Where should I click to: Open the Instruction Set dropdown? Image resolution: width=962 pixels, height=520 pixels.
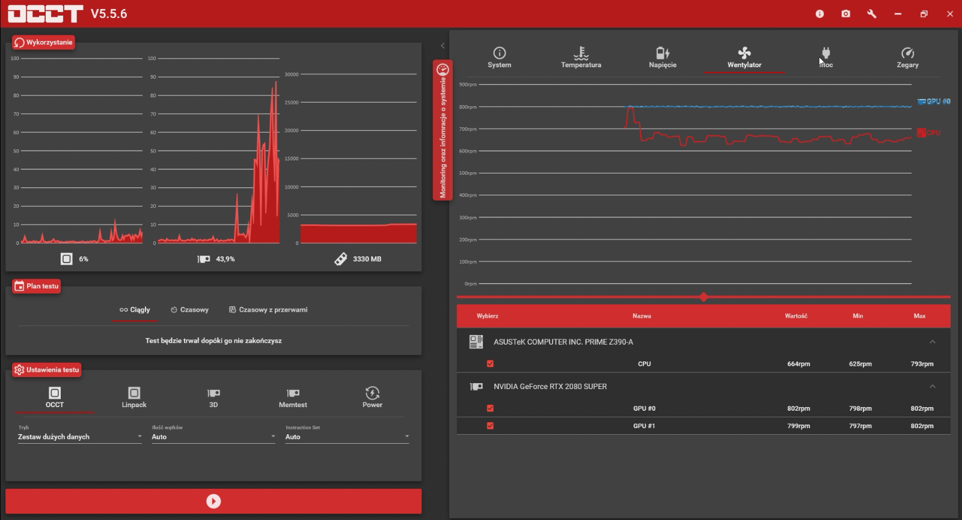[x=347, y=437]
